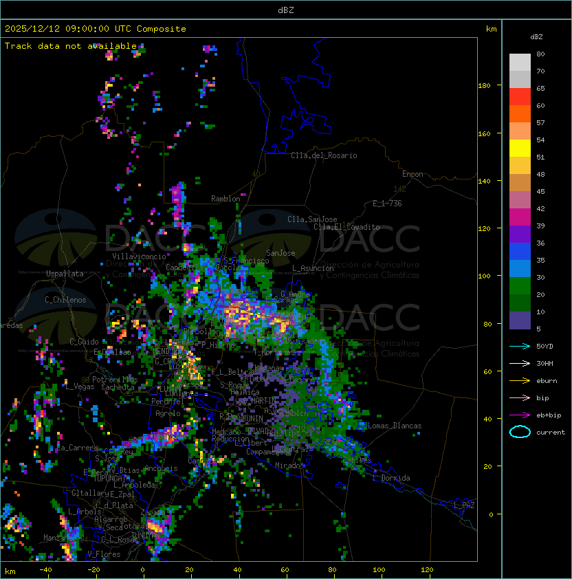
Task: Click the '2025/12/12 09:00:00 UTC Composite' timestamp
Action: click(x=96, y=29)
